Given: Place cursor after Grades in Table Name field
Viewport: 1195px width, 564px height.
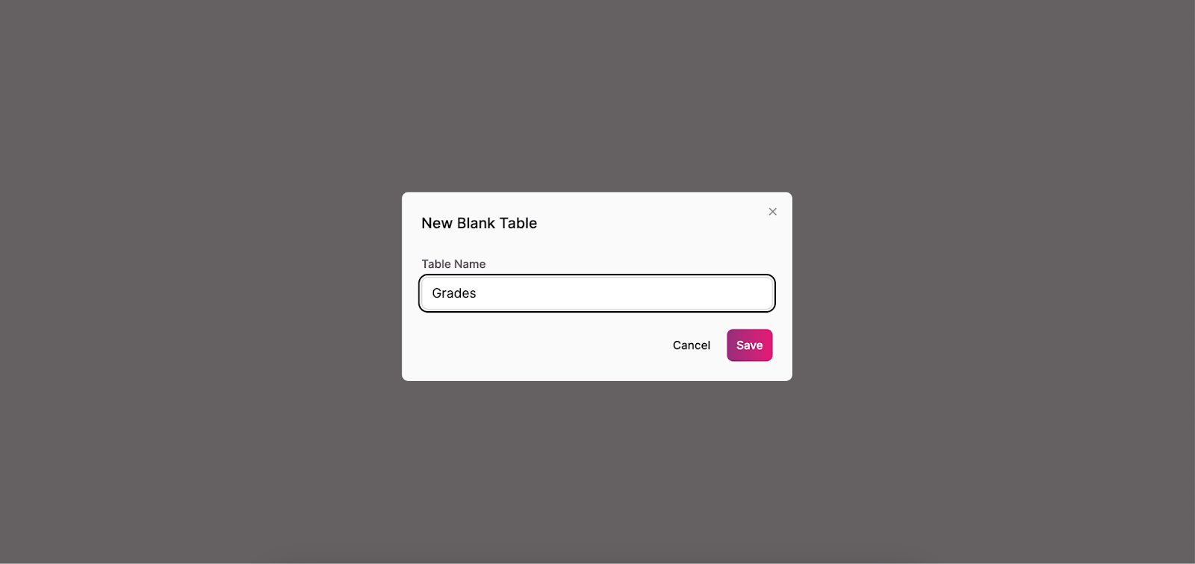Looking at the screenshot, I should pyautogui.click(x=478, y=293).
